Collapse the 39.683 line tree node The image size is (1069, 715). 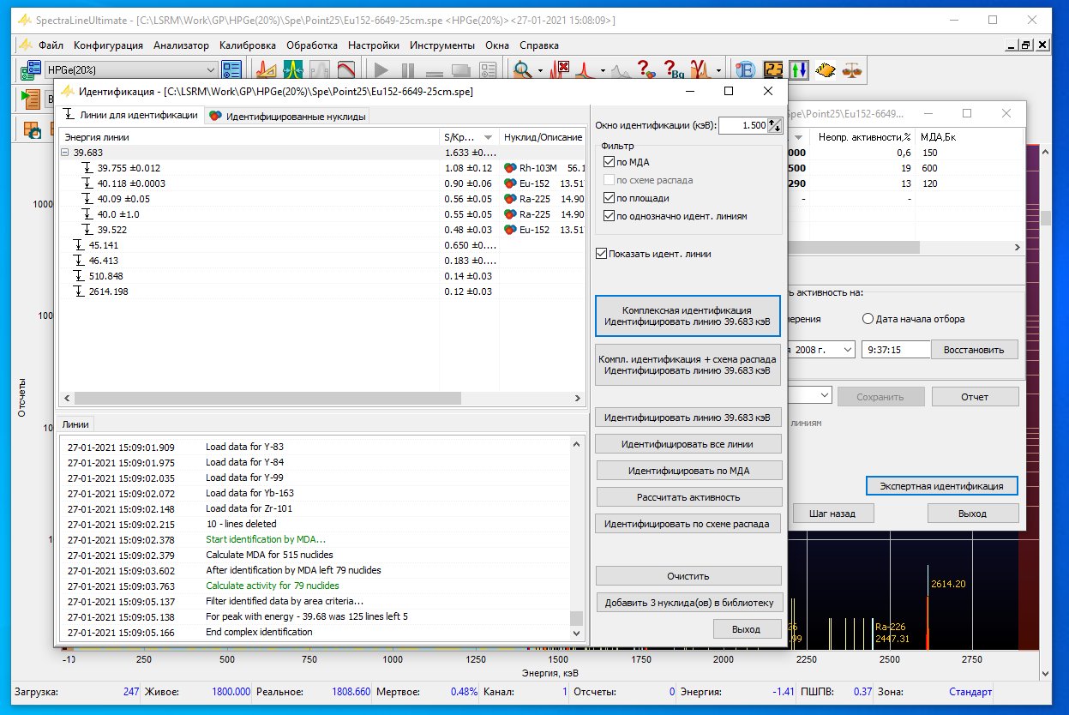(x=65, y=153)
